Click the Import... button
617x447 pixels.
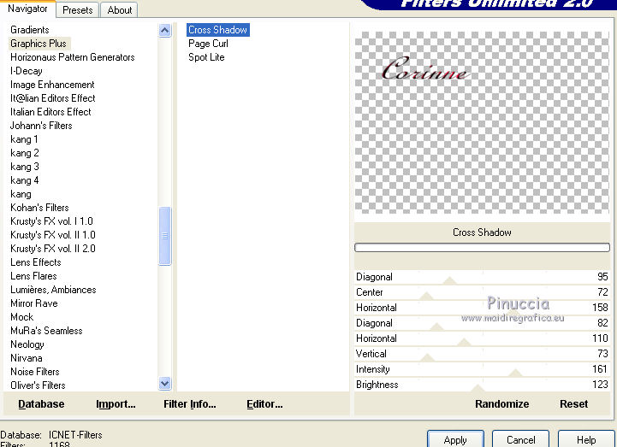116,404
